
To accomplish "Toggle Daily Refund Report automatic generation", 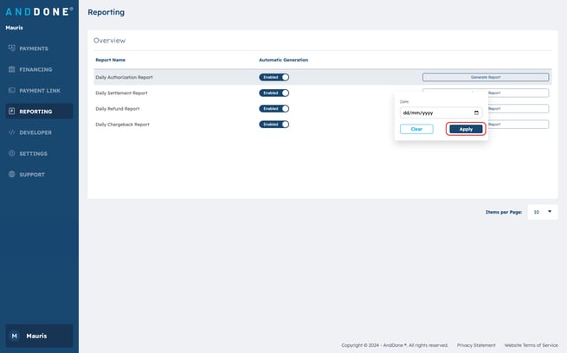I will [x=274, y=108].
